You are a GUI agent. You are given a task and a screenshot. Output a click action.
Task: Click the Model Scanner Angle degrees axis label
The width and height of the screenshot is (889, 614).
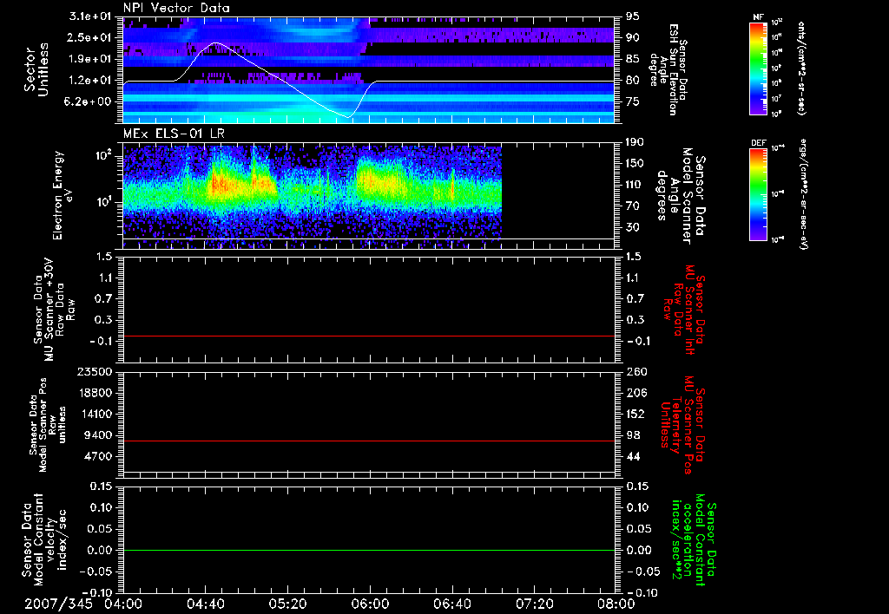681,196
